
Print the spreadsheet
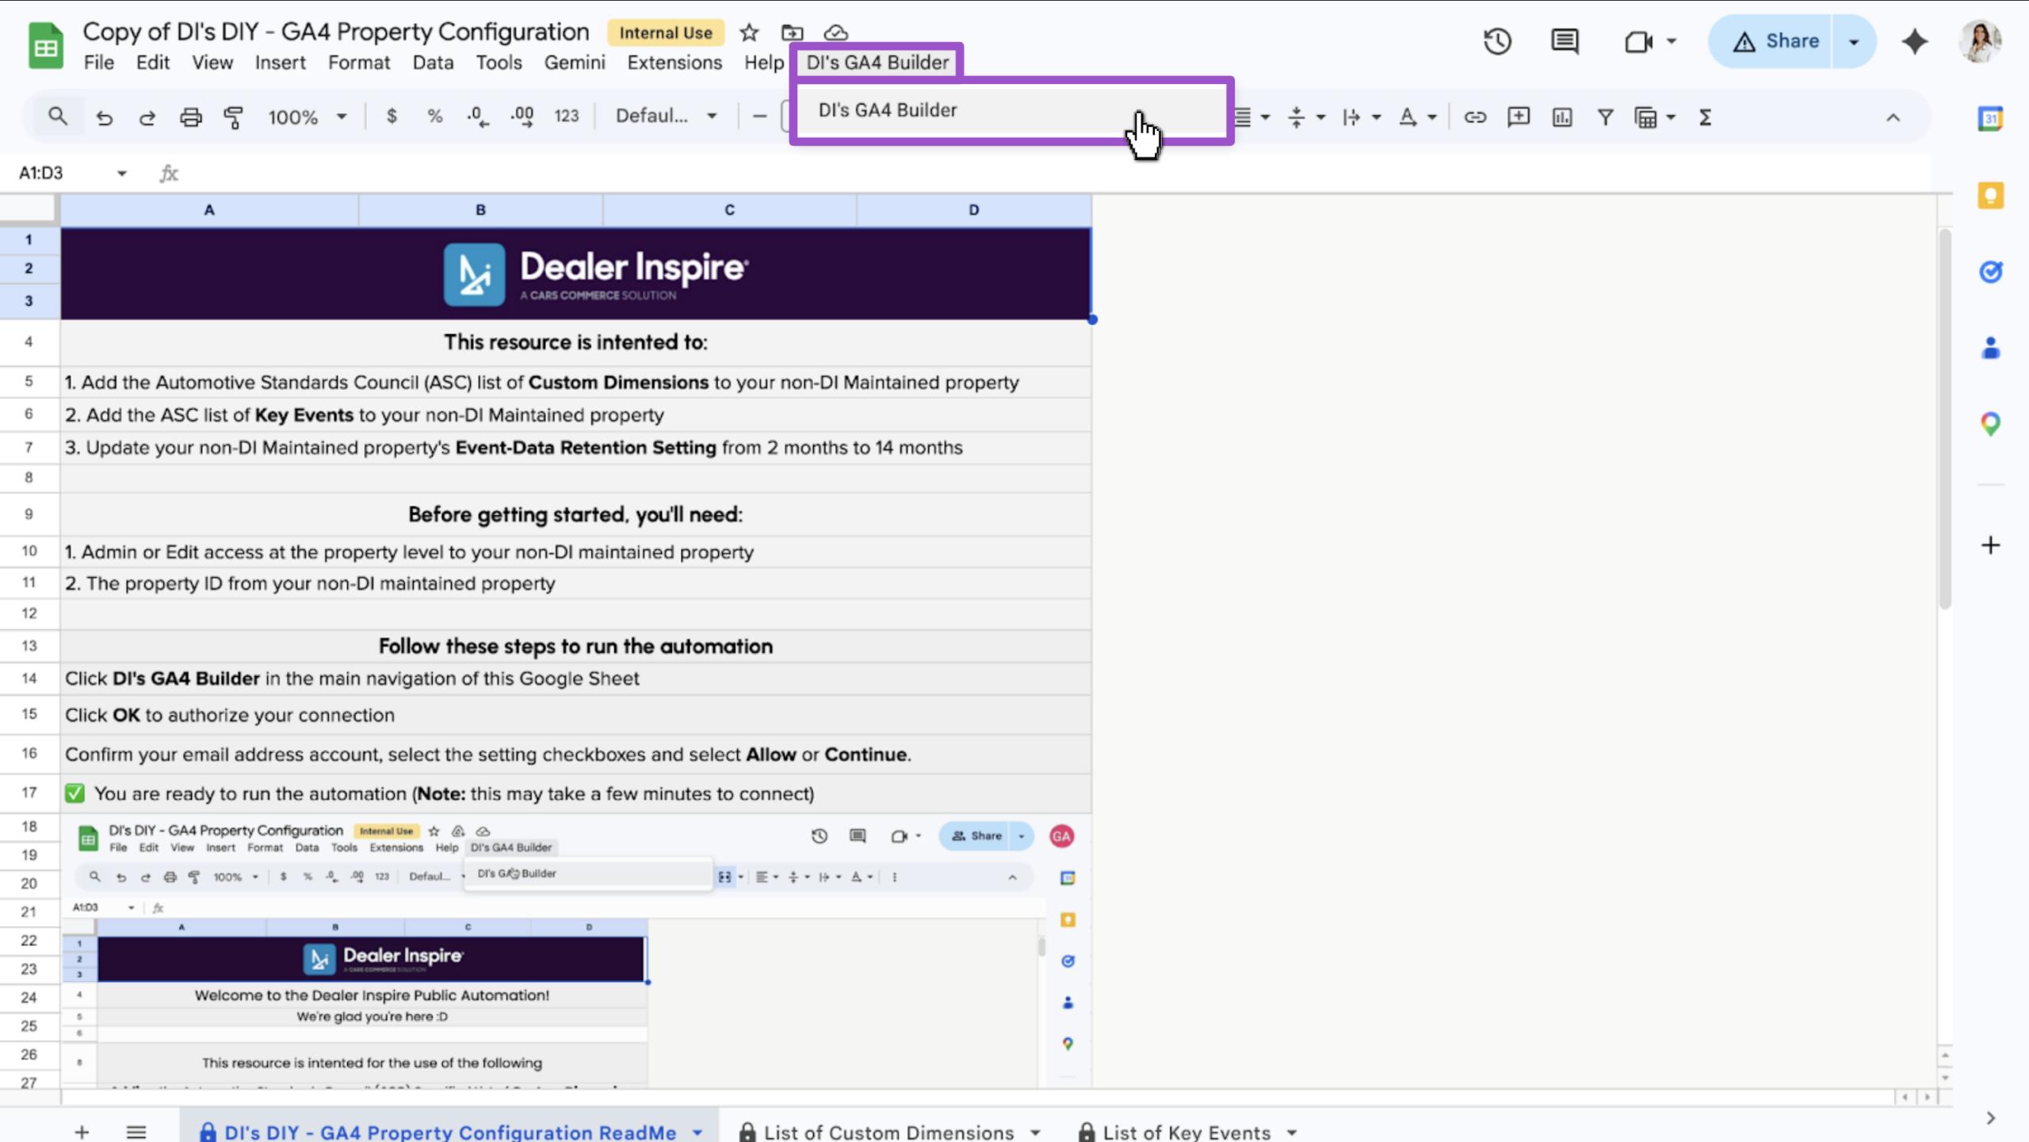coord(190,117)
